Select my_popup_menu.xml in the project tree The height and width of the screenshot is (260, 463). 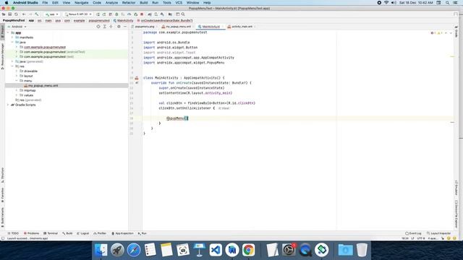click(43, 85)
